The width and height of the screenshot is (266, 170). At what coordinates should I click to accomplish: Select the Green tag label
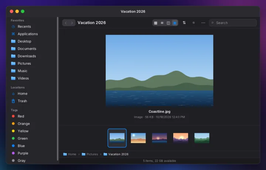[x=23, y=139]
